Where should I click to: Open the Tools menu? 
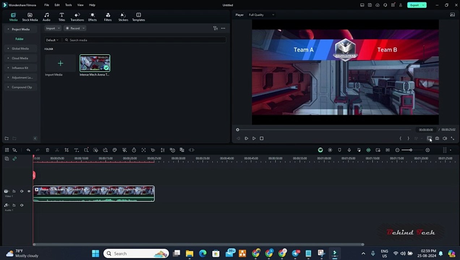68,5
